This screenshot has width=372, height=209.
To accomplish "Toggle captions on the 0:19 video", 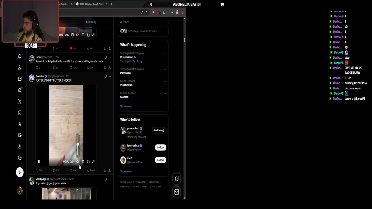I will pos(72,35).
